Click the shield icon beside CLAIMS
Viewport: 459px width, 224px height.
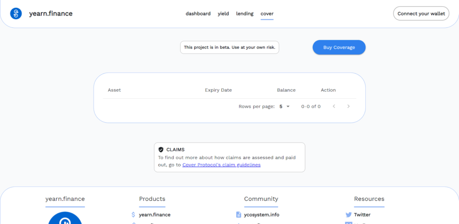coord(161,150)
